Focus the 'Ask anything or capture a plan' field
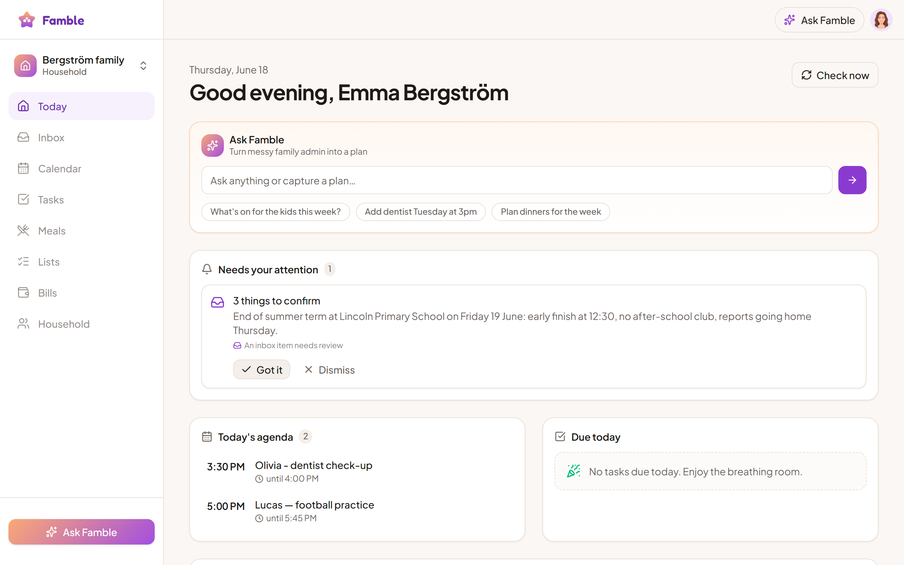This screenshot has width=904, height=565. (517, 180)
